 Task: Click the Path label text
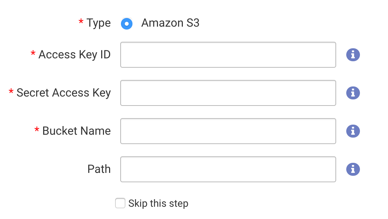pyautogui.click(x=99, y=169)
